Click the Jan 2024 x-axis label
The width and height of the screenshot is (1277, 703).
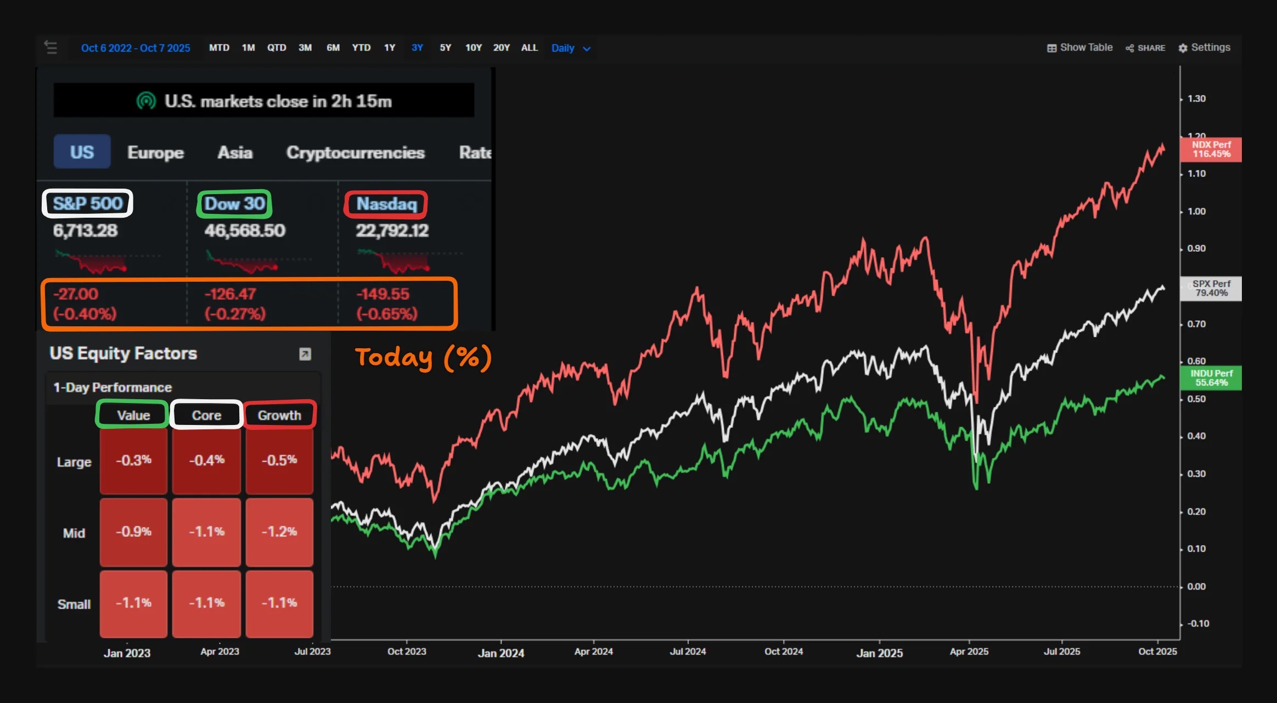point(500,653)
